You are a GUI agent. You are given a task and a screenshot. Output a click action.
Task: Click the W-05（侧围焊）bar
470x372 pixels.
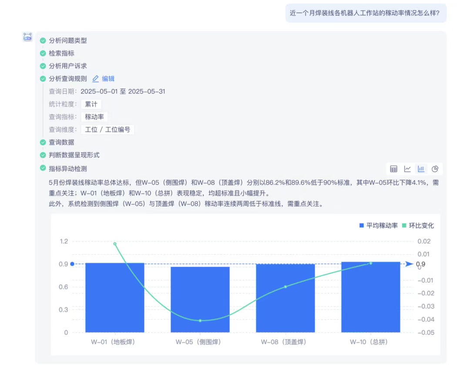pos(200,299)
